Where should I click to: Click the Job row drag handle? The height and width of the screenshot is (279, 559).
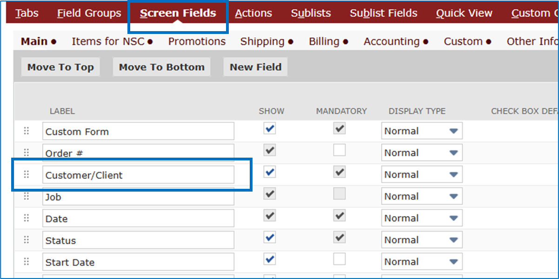pyautogui.click(x=27, y=196)
